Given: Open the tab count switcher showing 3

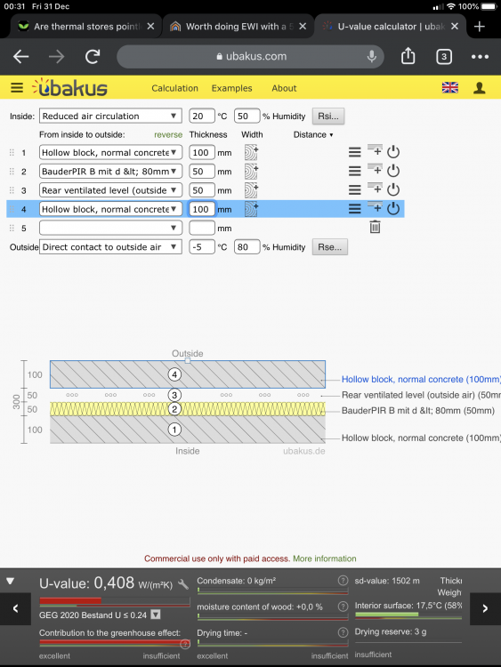Looking at the screenshot, I should [x=444, y=57].
